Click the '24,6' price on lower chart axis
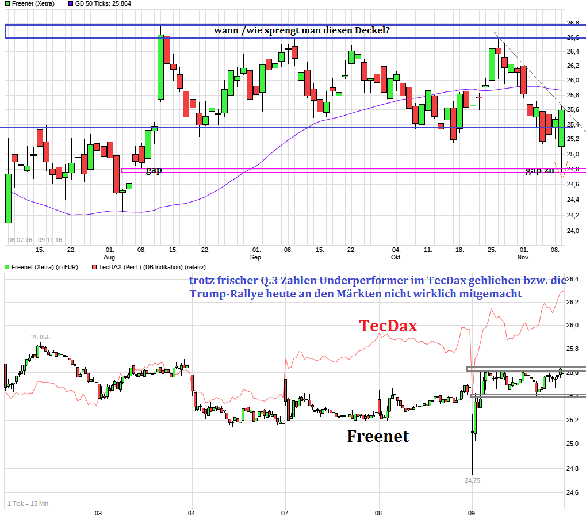This screenshot has width=586, height=527. tap(573, 492)
